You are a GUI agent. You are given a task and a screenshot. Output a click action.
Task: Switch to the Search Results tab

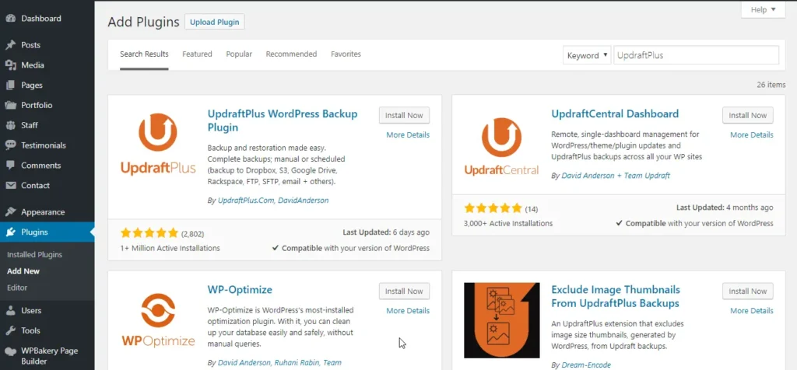click(x=144, y=54)
